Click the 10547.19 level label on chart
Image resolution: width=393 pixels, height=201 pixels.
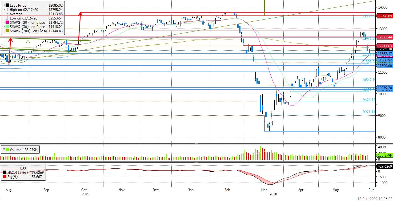pos(369,80)
